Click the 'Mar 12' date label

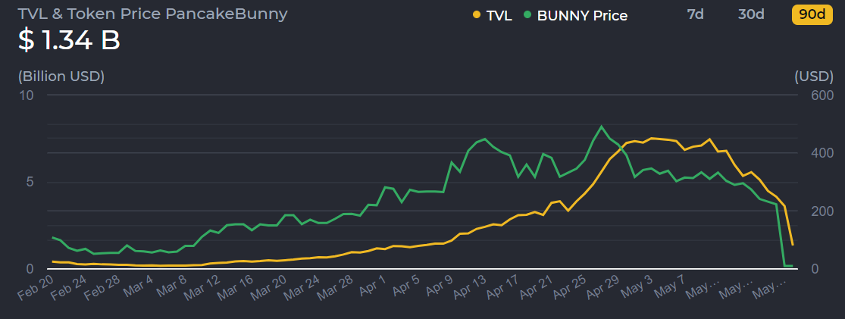tap(202, 286)
